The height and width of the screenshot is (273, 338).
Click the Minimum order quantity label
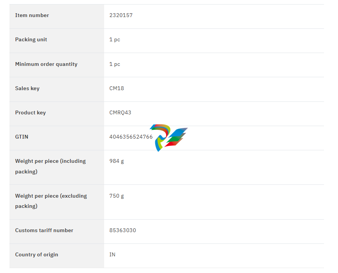(46, 64)
